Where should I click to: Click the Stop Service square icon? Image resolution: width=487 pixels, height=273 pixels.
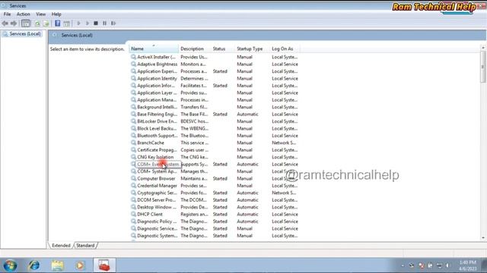click(x=96, y=24)
